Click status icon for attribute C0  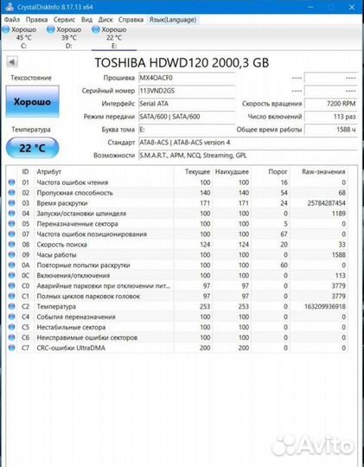[x=11, y=285]
